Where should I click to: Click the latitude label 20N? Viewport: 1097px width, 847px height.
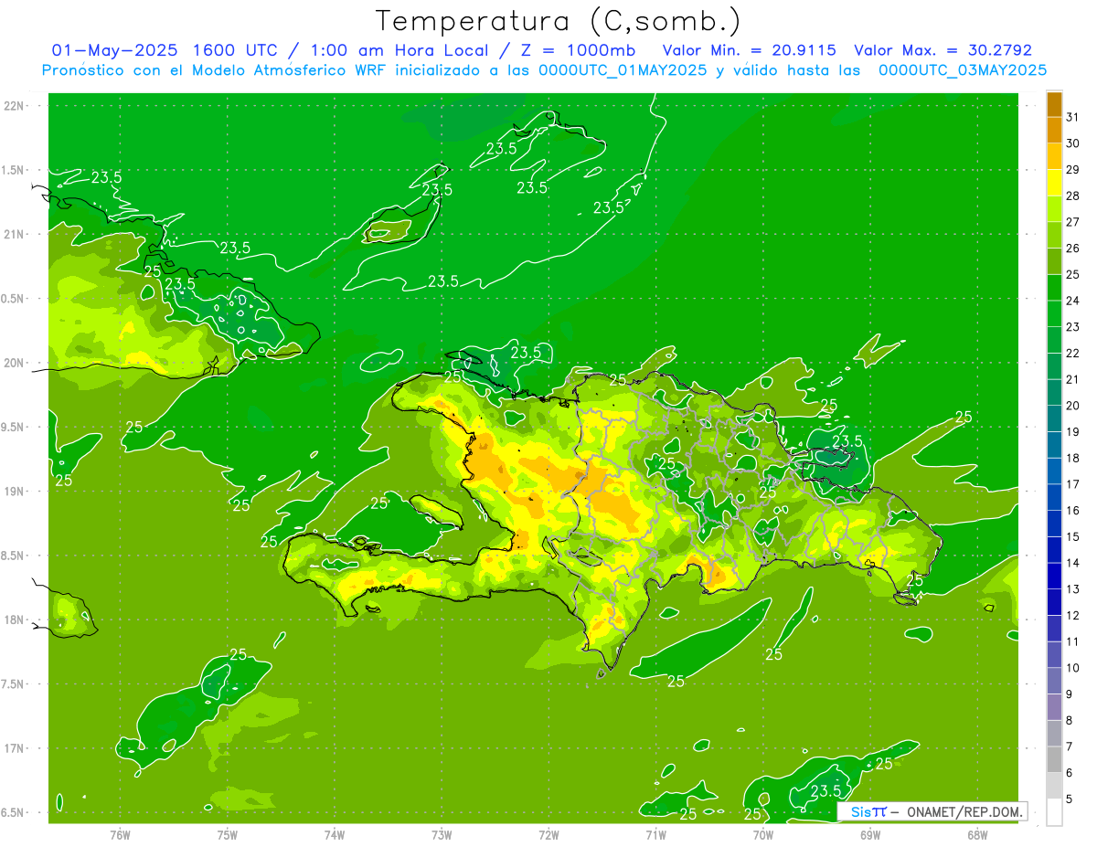pos(14,363)
